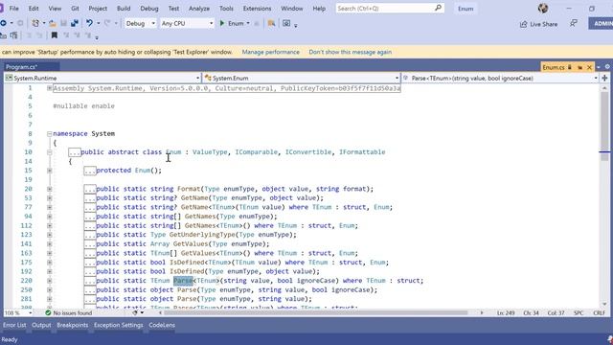Open the Analyze menu
The height and width of the screenshot is (345, 613).
tap(199, 9)
